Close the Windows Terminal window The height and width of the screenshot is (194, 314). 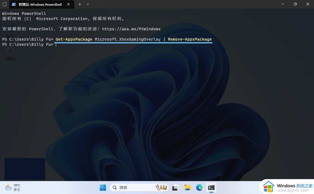[308, 4]
